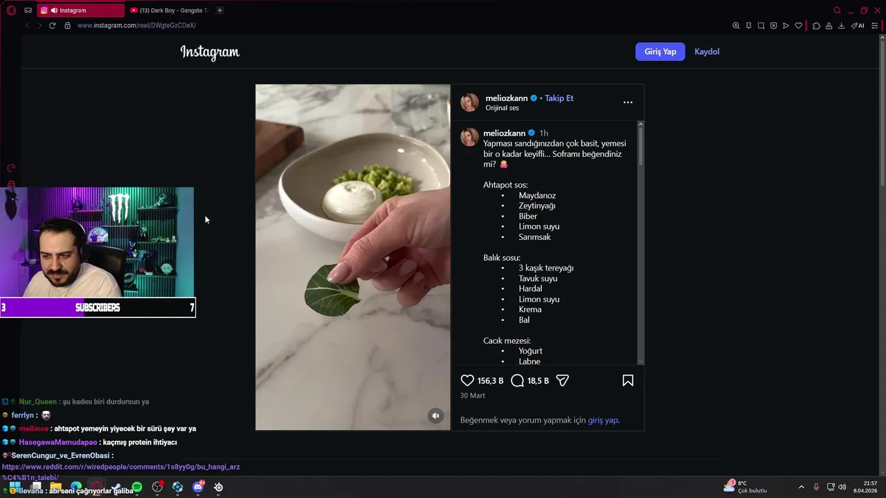Save the reel with the bookmark icon
The width and height of the screenshot is (886, 498).
pyautogui.click(x=628, y=380)
